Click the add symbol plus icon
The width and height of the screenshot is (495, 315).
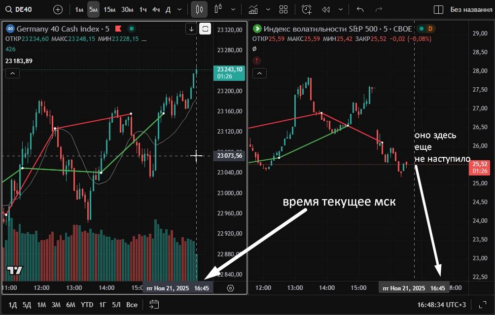click(x=58, y=9)
